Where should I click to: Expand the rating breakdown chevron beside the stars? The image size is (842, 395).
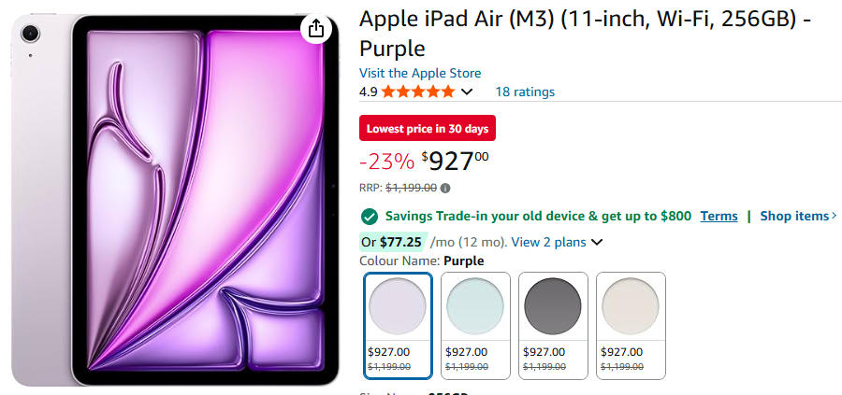pos(467,92)
